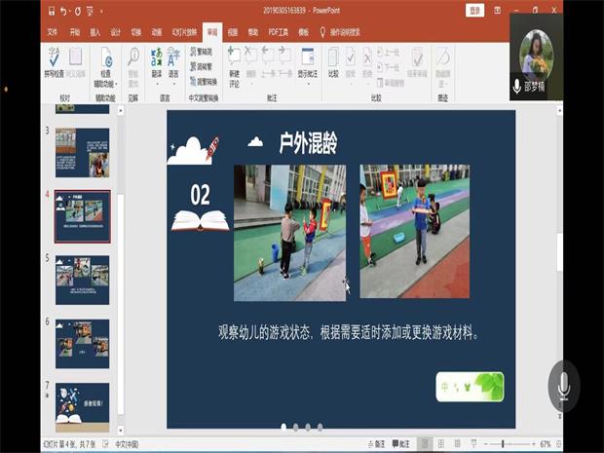Image resolution: width=604 pixels, height=453 pixels.
Task: Mute the round microphone button
Action: 563,385
